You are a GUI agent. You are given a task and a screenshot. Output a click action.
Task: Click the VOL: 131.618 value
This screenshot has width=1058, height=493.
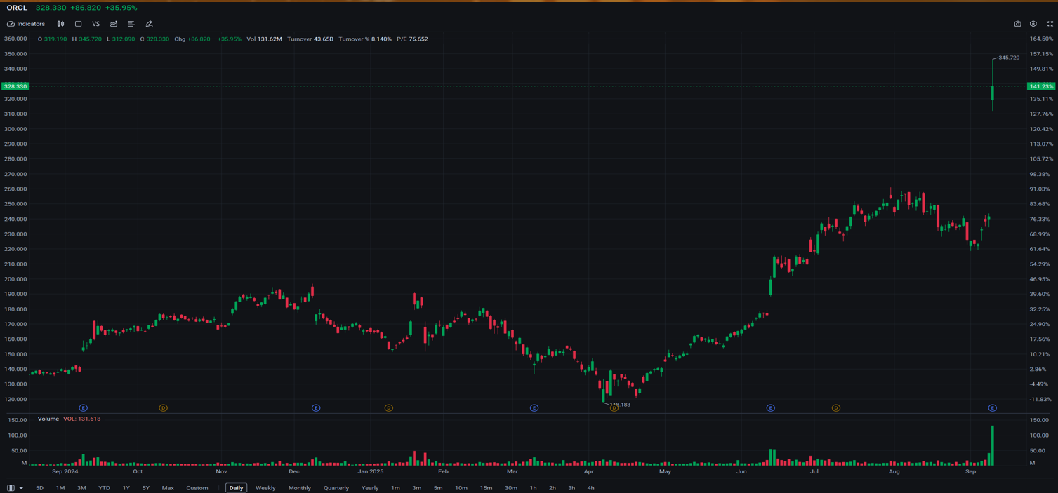(81, 419)
